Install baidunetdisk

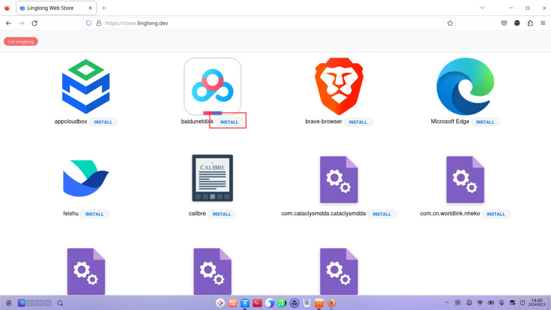(x=229, y=122)
